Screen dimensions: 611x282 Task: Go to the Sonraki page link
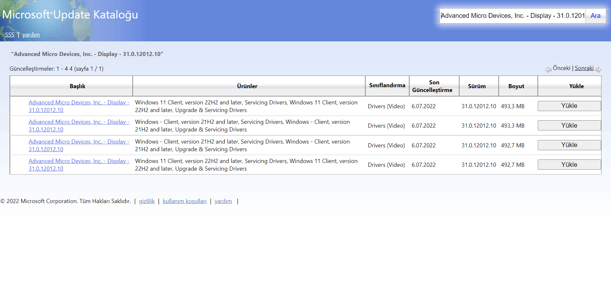click(584, 68)
